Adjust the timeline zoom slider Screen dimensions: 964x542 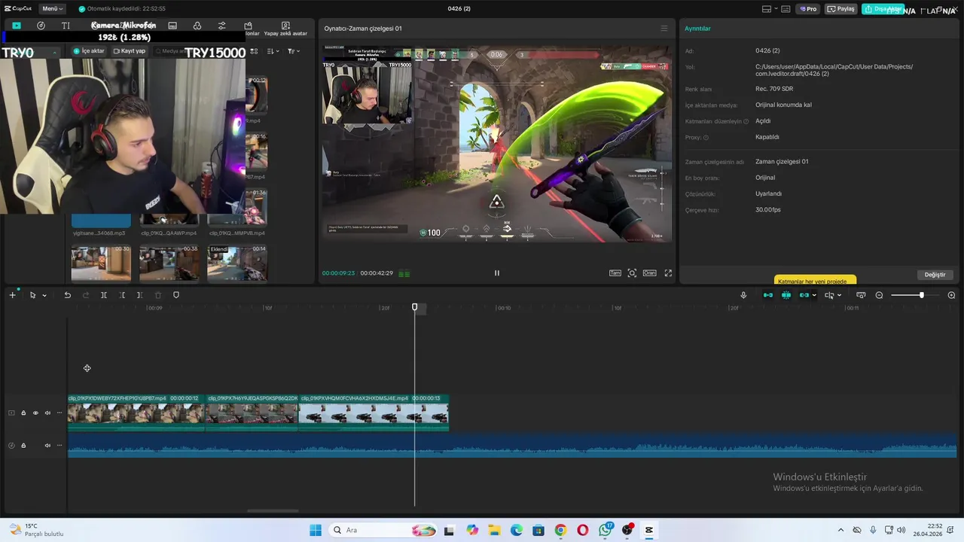click(914, 295)
